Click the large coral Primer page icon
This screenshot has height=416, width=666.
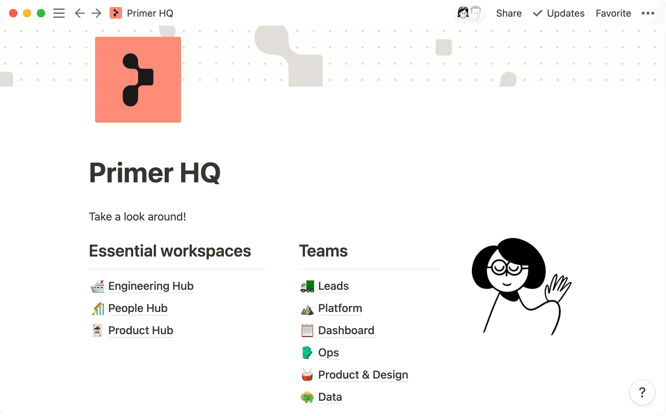pyautogui.click(x=138, y=79)
